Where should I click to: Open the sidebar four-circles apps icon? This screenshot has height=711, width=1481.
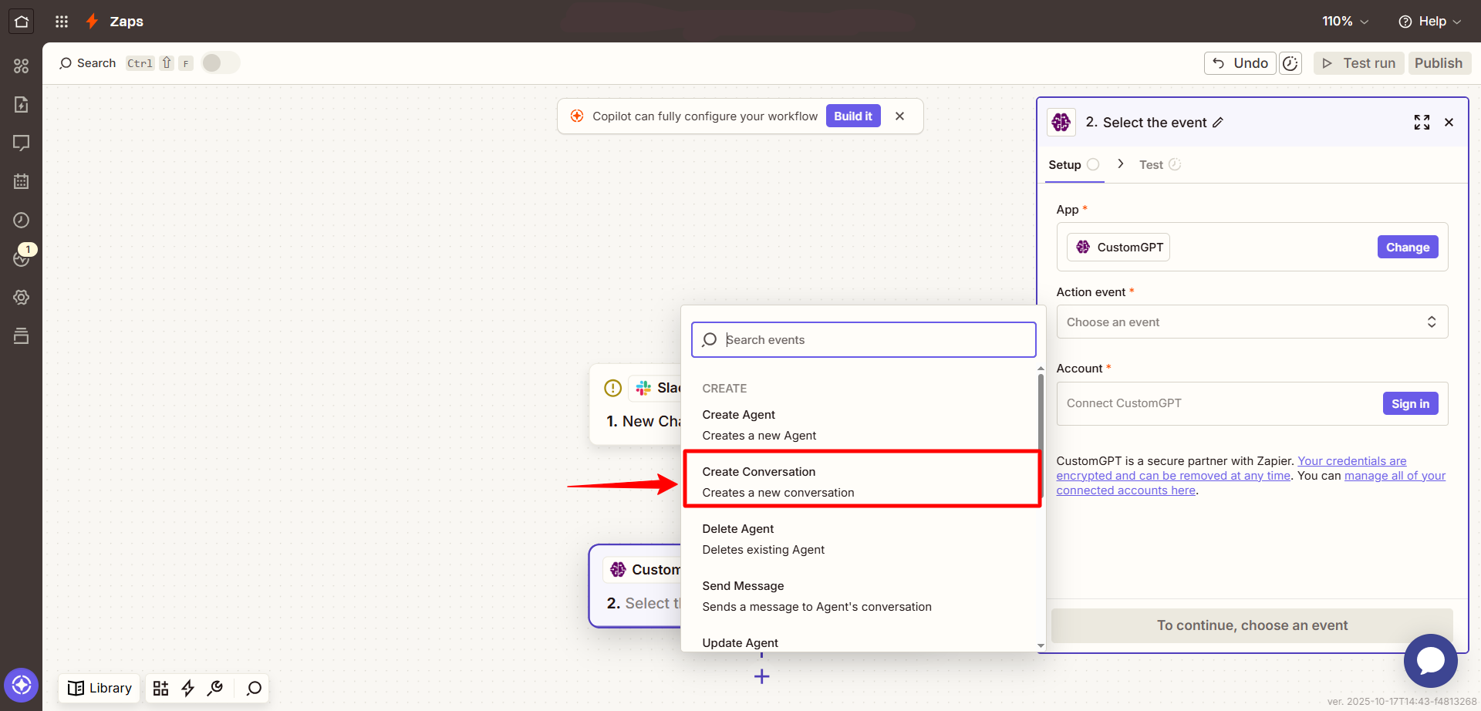click(x=21, y=66)
